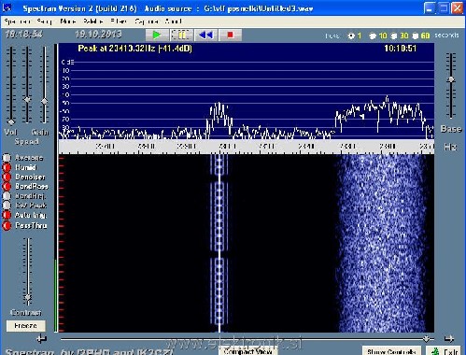This screenshot has height=355, width=466.
Task: Rewind the audio with the blue arrows
Action: [205, 35]
